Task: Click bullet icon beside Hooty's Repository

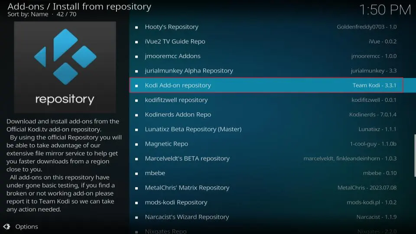Action: click(x=136, y=27)
